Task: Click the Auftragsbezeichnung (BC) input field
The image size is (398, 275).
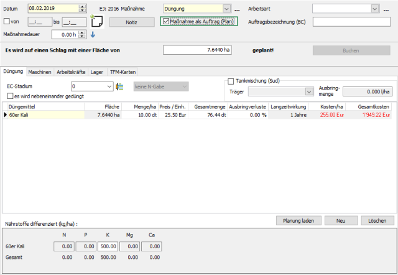Action: point(351,22)
